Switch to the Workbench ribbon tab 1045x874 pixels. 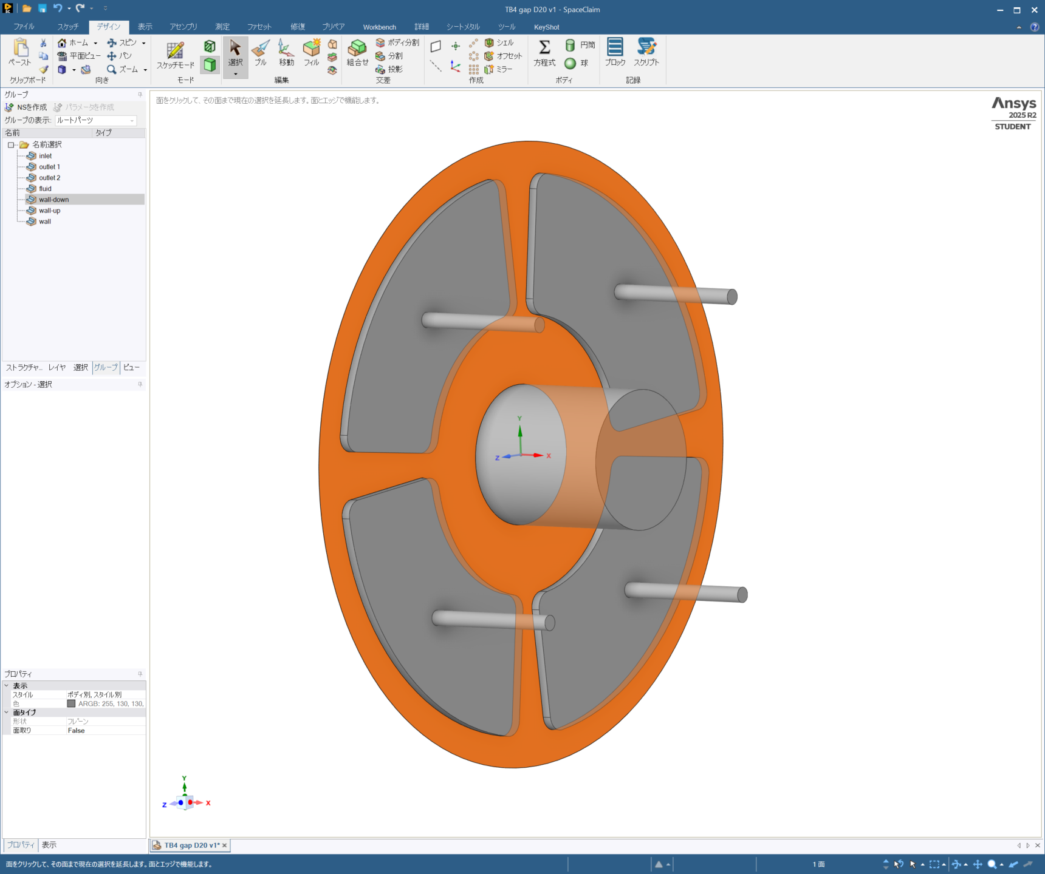tap(379, 27)
